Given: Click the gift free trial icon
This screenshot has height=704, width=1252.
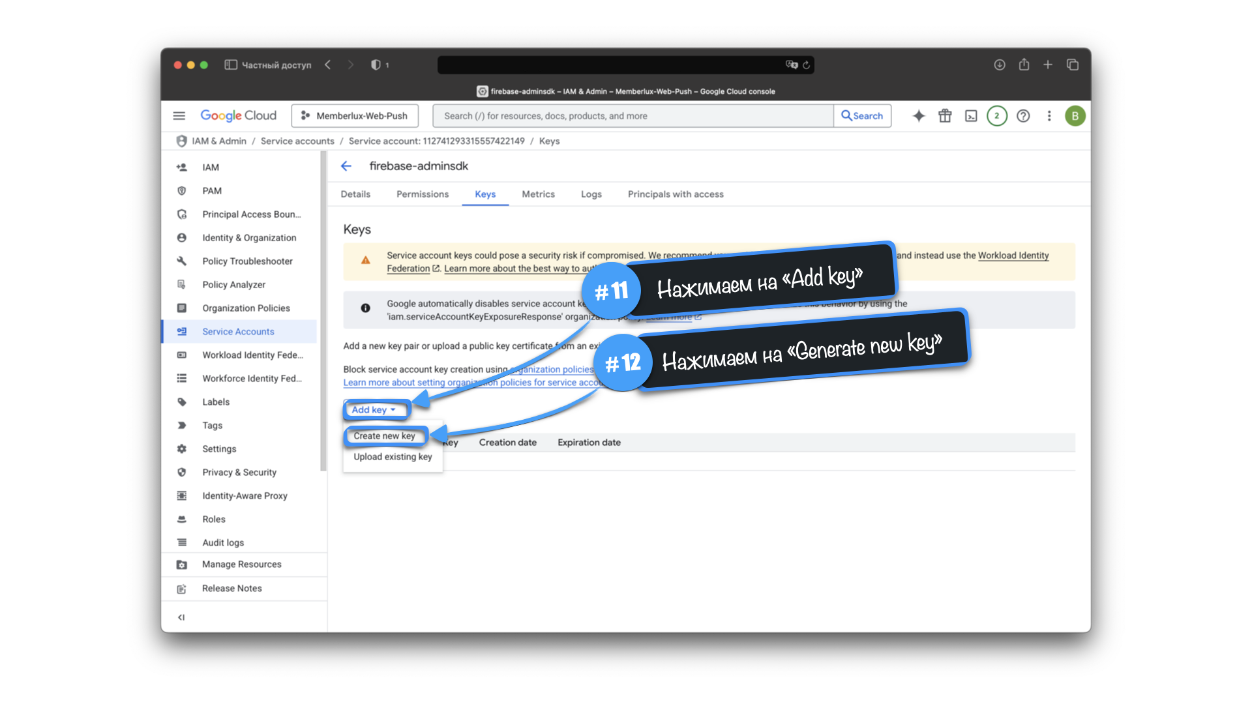Looking at the screenshot, I should [x=945, y=116].
